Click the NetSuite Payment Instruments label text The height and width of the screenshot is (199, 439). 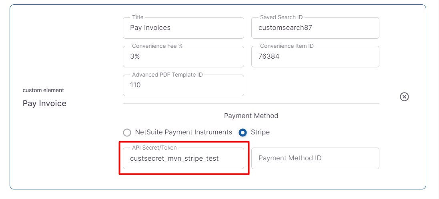(x=184, y=132)
